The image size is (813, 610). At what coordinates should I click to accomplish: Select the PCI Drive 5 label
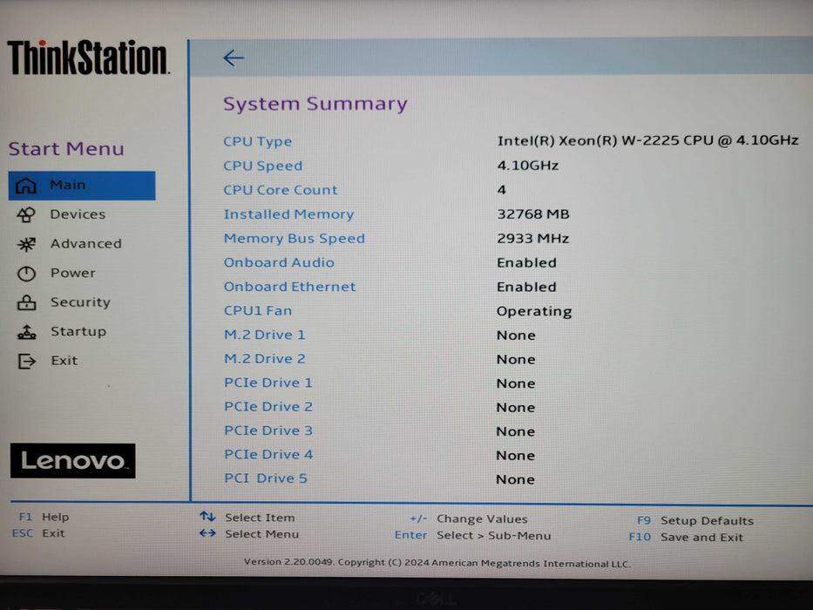click(x=266, y=478)
